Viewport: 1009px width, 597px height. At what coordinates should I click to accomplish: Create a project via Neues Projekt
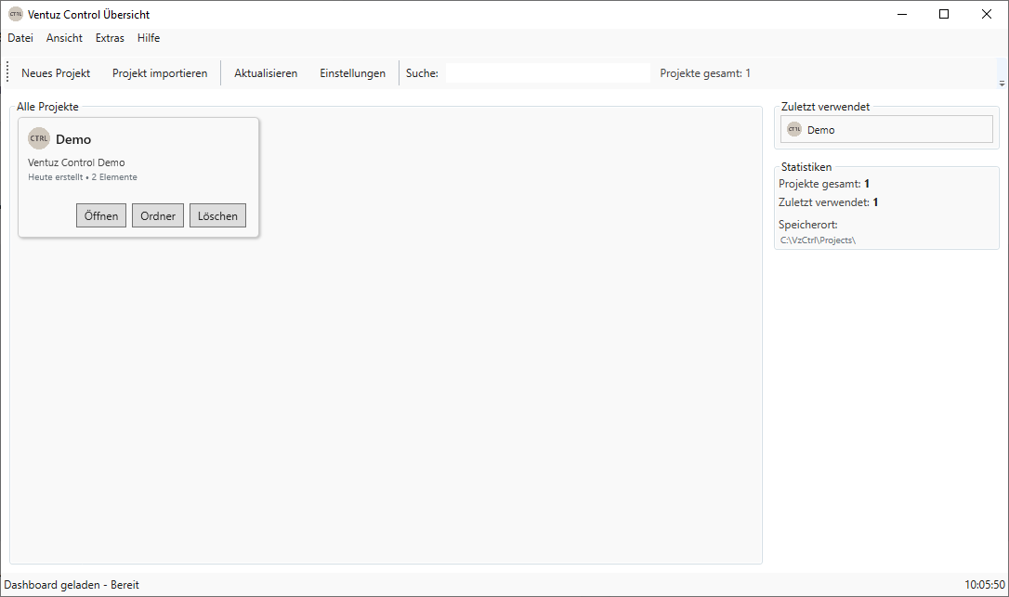pos(56,73)
